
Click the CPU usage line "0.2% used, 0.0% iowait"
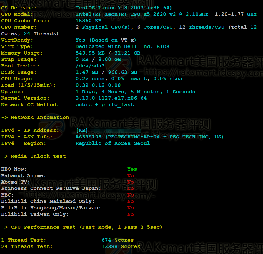[x=111, y=79]
